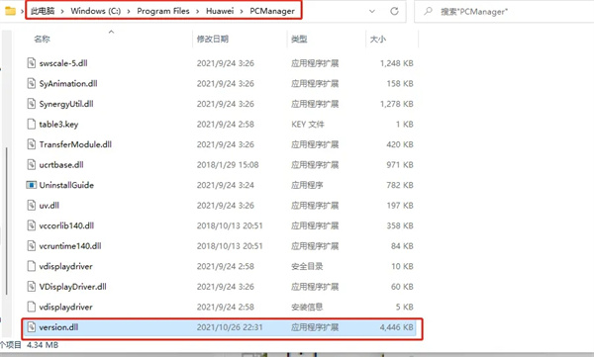Click the vdisplaydriver 安装信息 file name

click(x=66, y=307)
